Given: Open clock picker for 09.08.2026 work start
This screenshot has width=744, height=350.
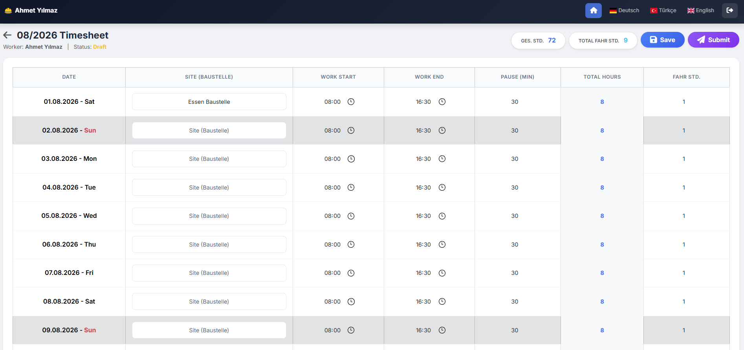Looking at the screenshot, I should [x=351, y=330].
